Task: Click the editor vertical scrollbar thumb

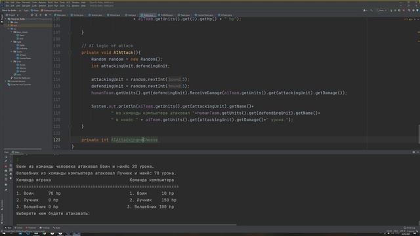Action: point(419,134)
